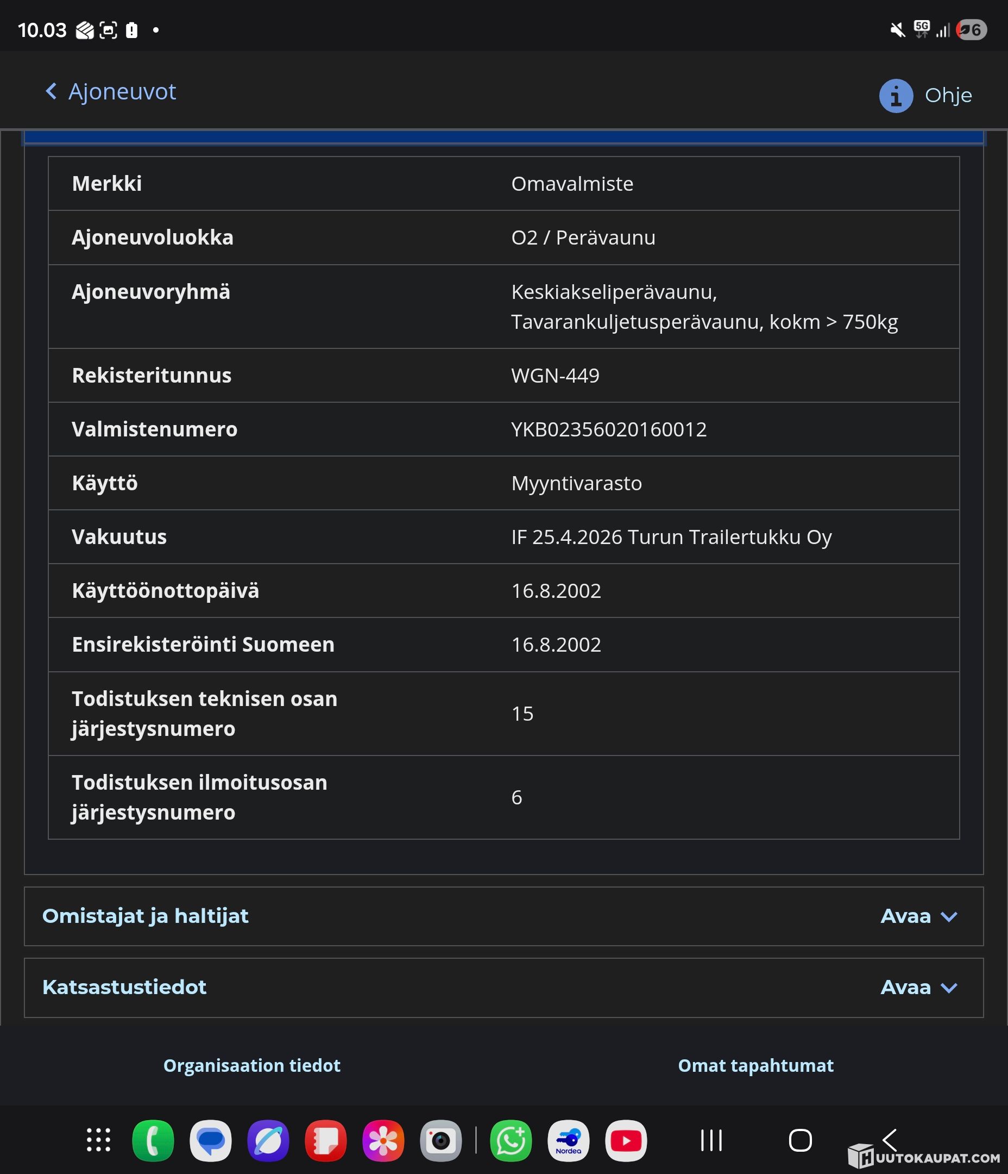The height and width of the screenshot is (1174, 1008).
Task: Expand Omistajat ja haltijat section
Action: pyautogui.click(x=503, y=916)
